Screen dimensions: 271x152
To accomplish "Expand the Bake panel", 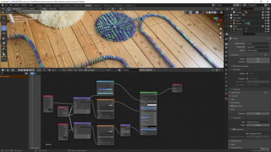I will (x=233, y=144).
